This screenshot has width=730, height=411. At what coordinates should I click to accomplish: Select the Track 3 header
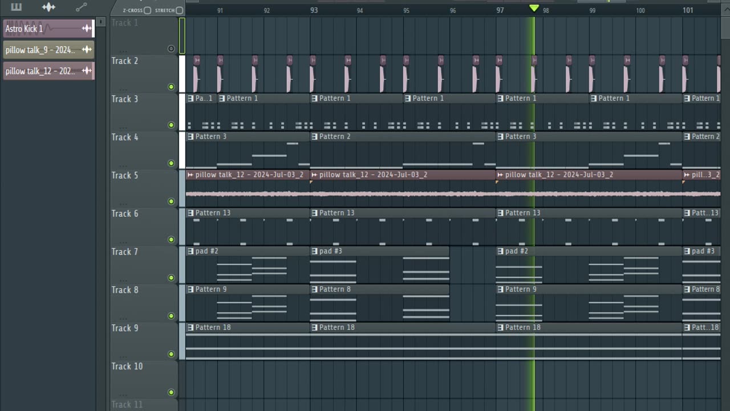coord(144,112)
